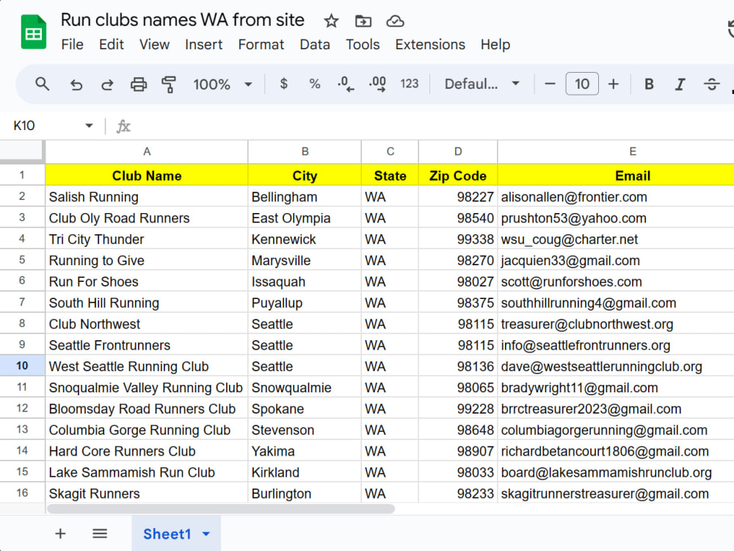Toggle bold formatting
Viewport: 734px width, 551px height.
(x=649, y=84)
